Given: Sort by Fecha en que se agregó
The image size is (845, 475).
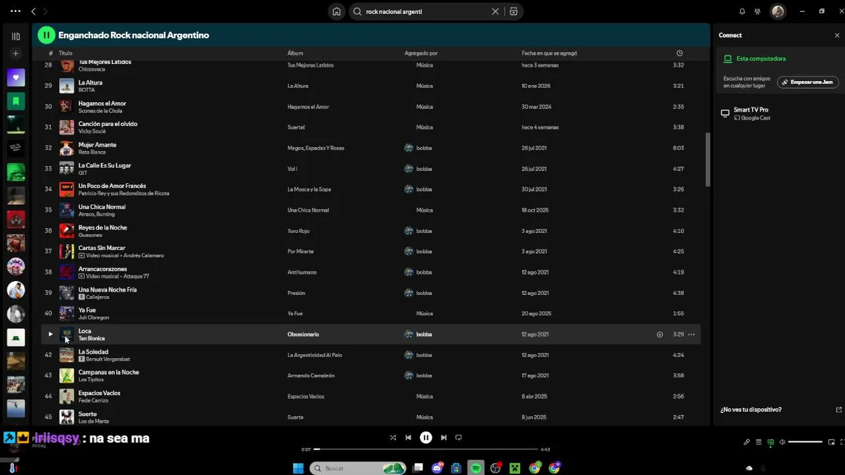Looking at the screenshot, I should point(549,53).
